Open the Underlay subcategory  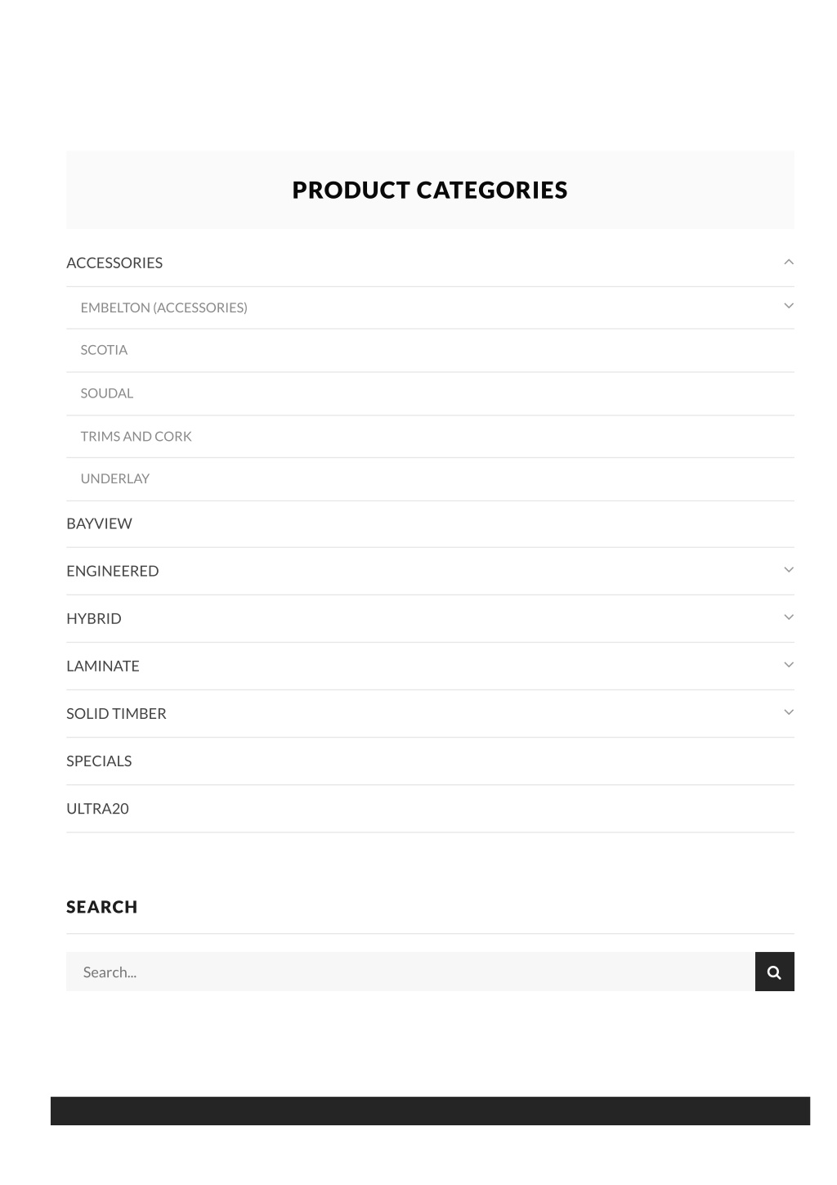click(114, 479)
